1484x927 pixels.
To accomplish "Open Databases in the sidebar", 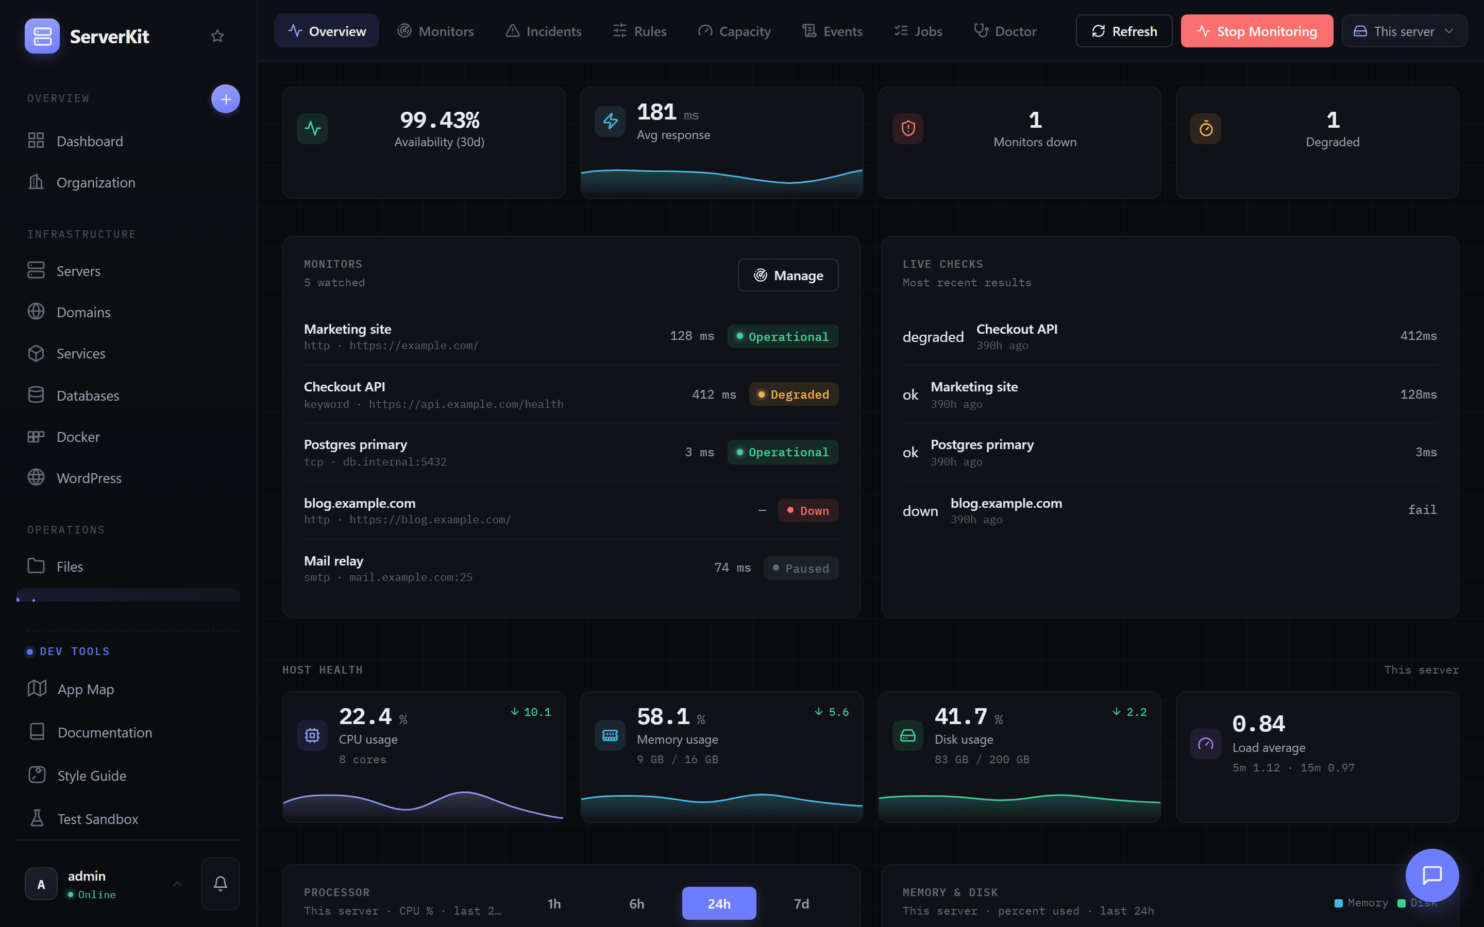I will pos(128,396).
